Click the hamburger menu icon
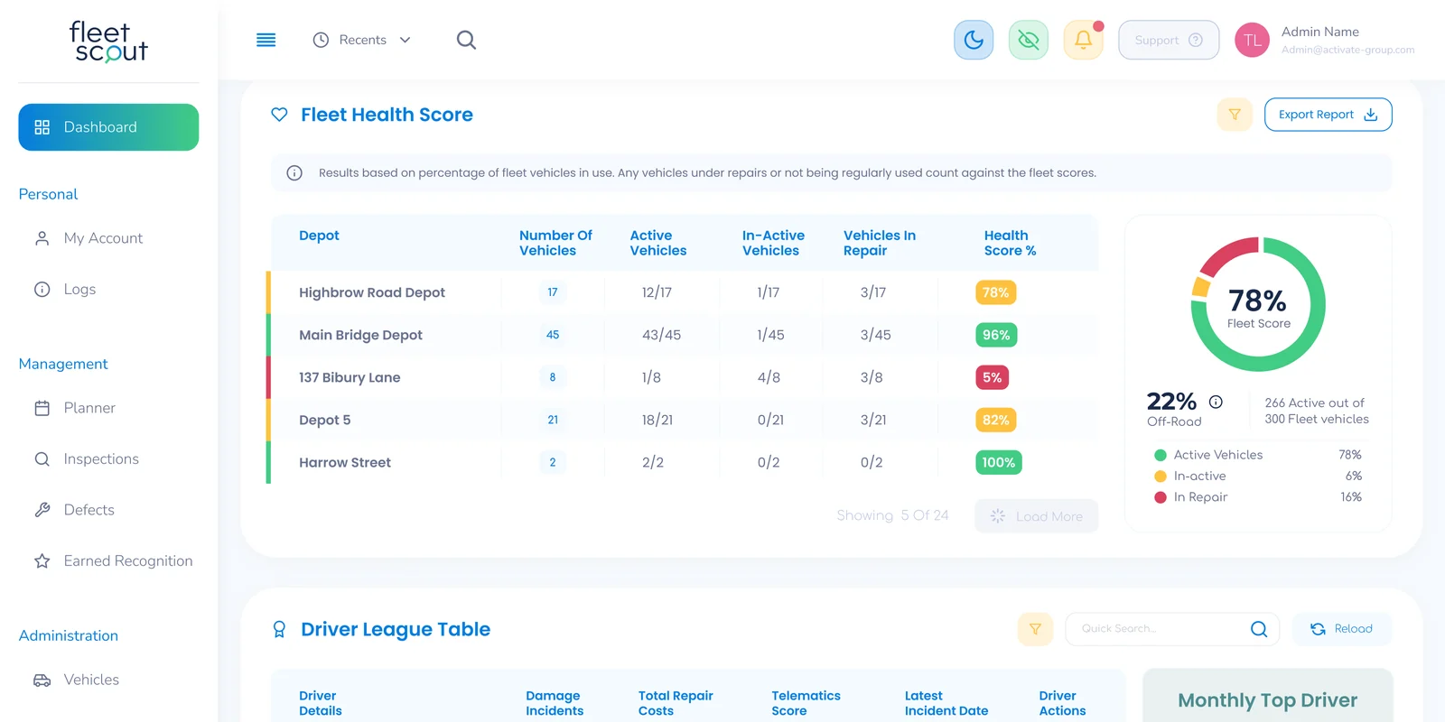Image resolution: width=1445 pixels, height=722 pixels. tap(266, 40)
